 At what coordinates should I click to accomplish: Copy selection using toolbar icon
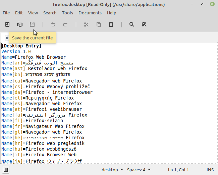click(99, 24)
